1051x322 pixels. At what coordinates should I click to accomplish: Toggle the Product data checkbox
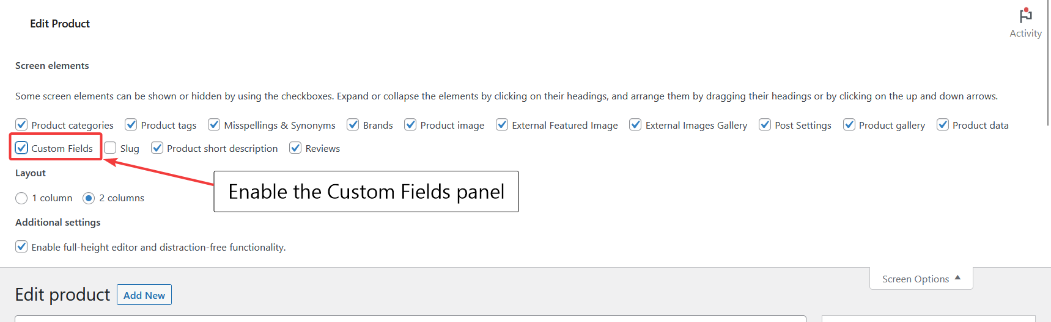point(943,124)
